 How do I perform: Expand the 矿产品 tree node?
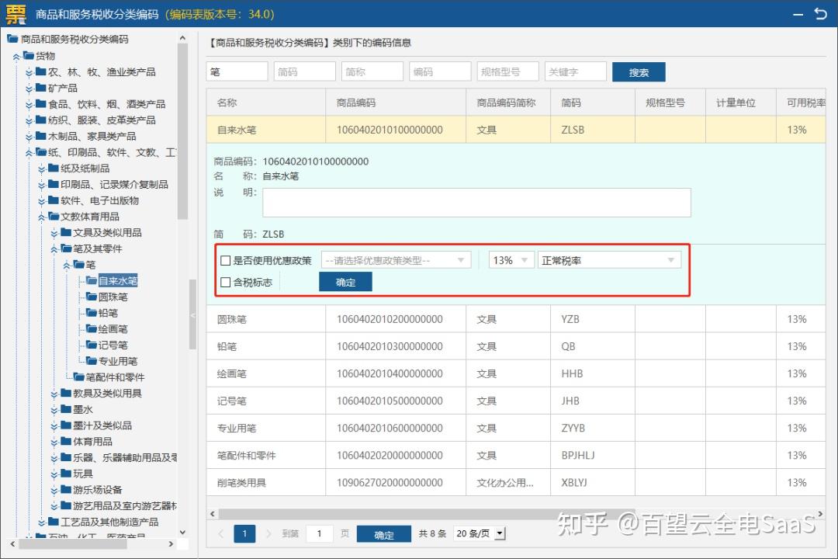[x=29, y=89]
